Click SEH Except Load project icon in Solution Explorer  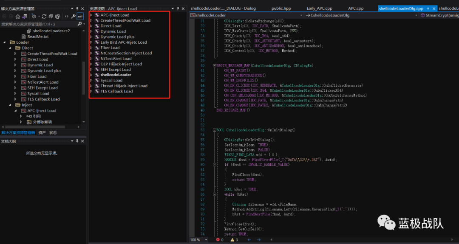24,88
